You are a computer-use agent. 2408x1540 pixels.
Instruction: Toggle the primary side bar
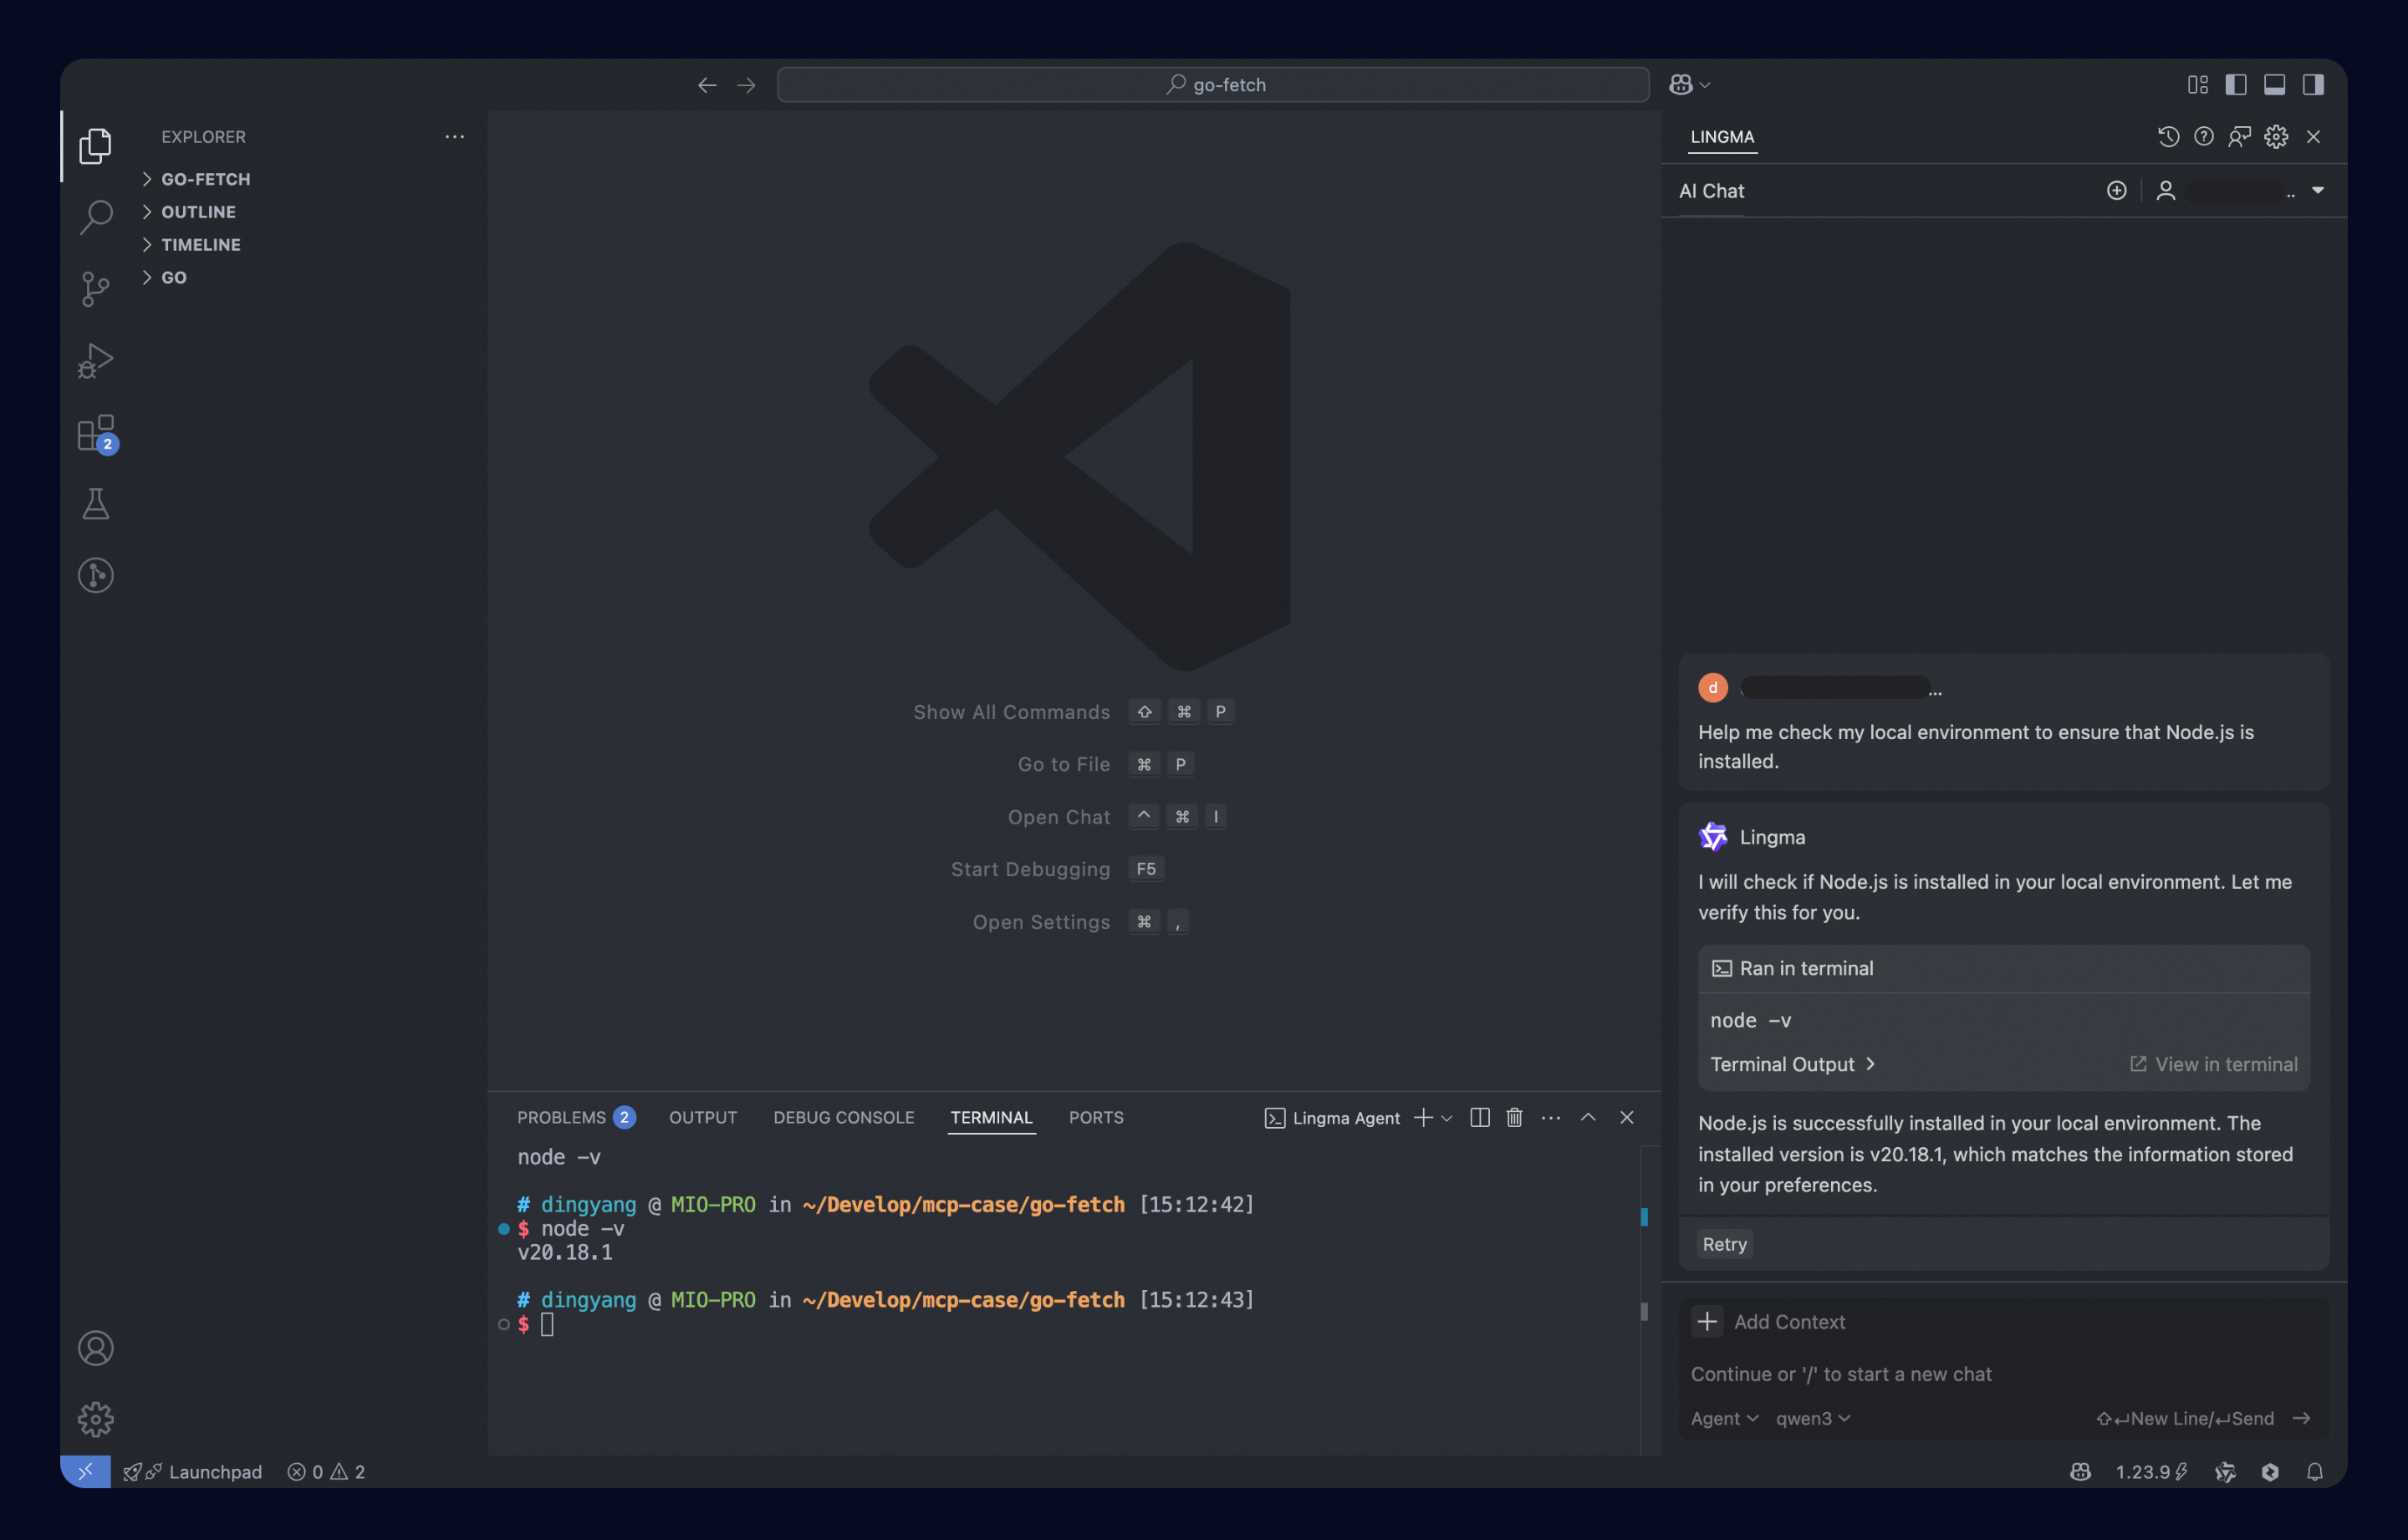2236,85
